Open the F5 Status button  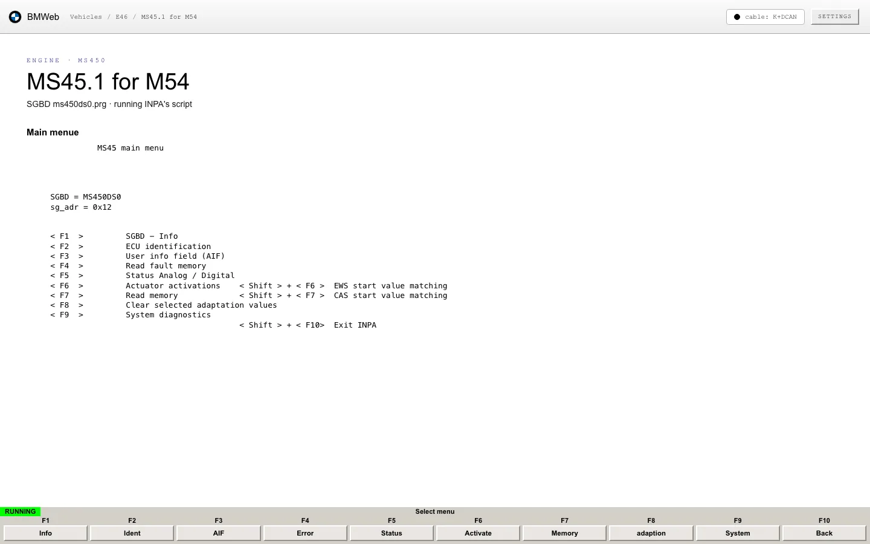pyautogui.click(x=391, y=533)
